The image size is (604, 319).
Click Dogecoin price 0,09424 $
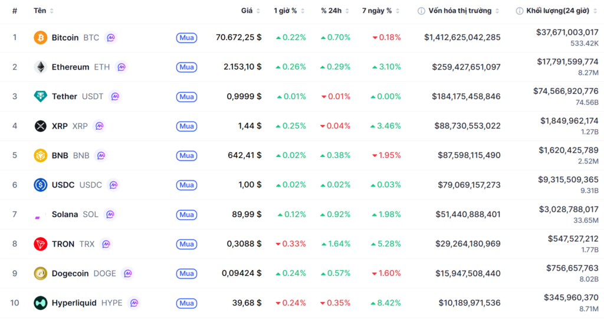241,274
